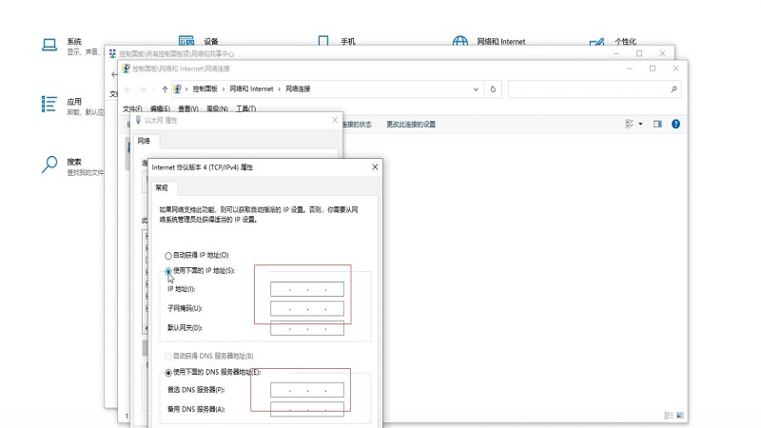Select 使用下面的 IP 地址 radio button
This screenshot has width=761, height=428.
click(x=168, y=271)
